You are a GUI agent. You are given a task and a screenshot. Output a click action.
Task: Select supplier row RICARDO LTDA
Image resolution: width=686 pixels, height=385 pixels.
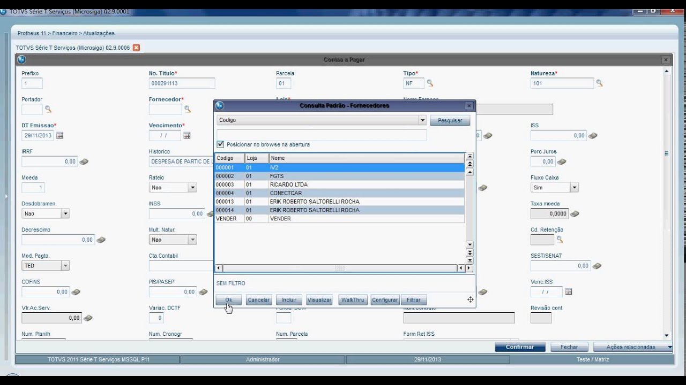click(340, 184)
